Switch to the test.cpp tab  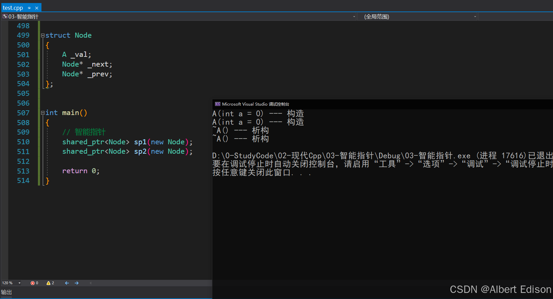click(13, 8)
